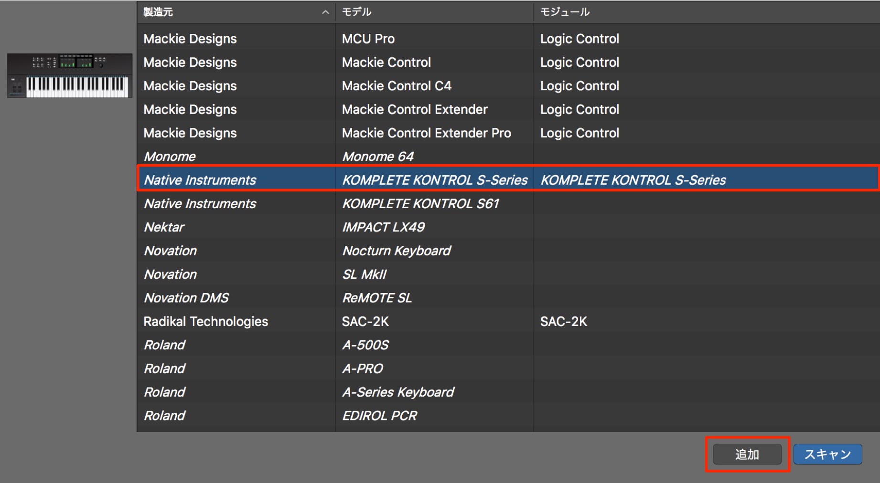Viewport: 880px width, 483px height.
Task: Select the Novation SL MkII row
Action: coord(508,274)
